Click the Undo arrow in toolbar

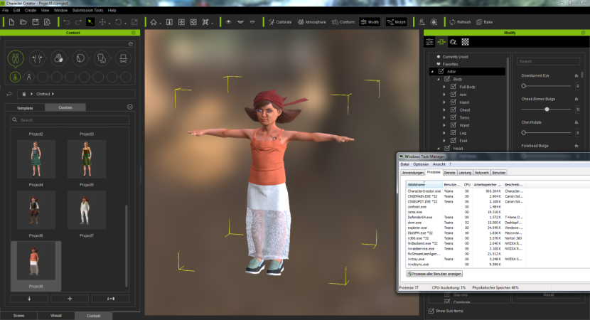(x=65, y=22)
